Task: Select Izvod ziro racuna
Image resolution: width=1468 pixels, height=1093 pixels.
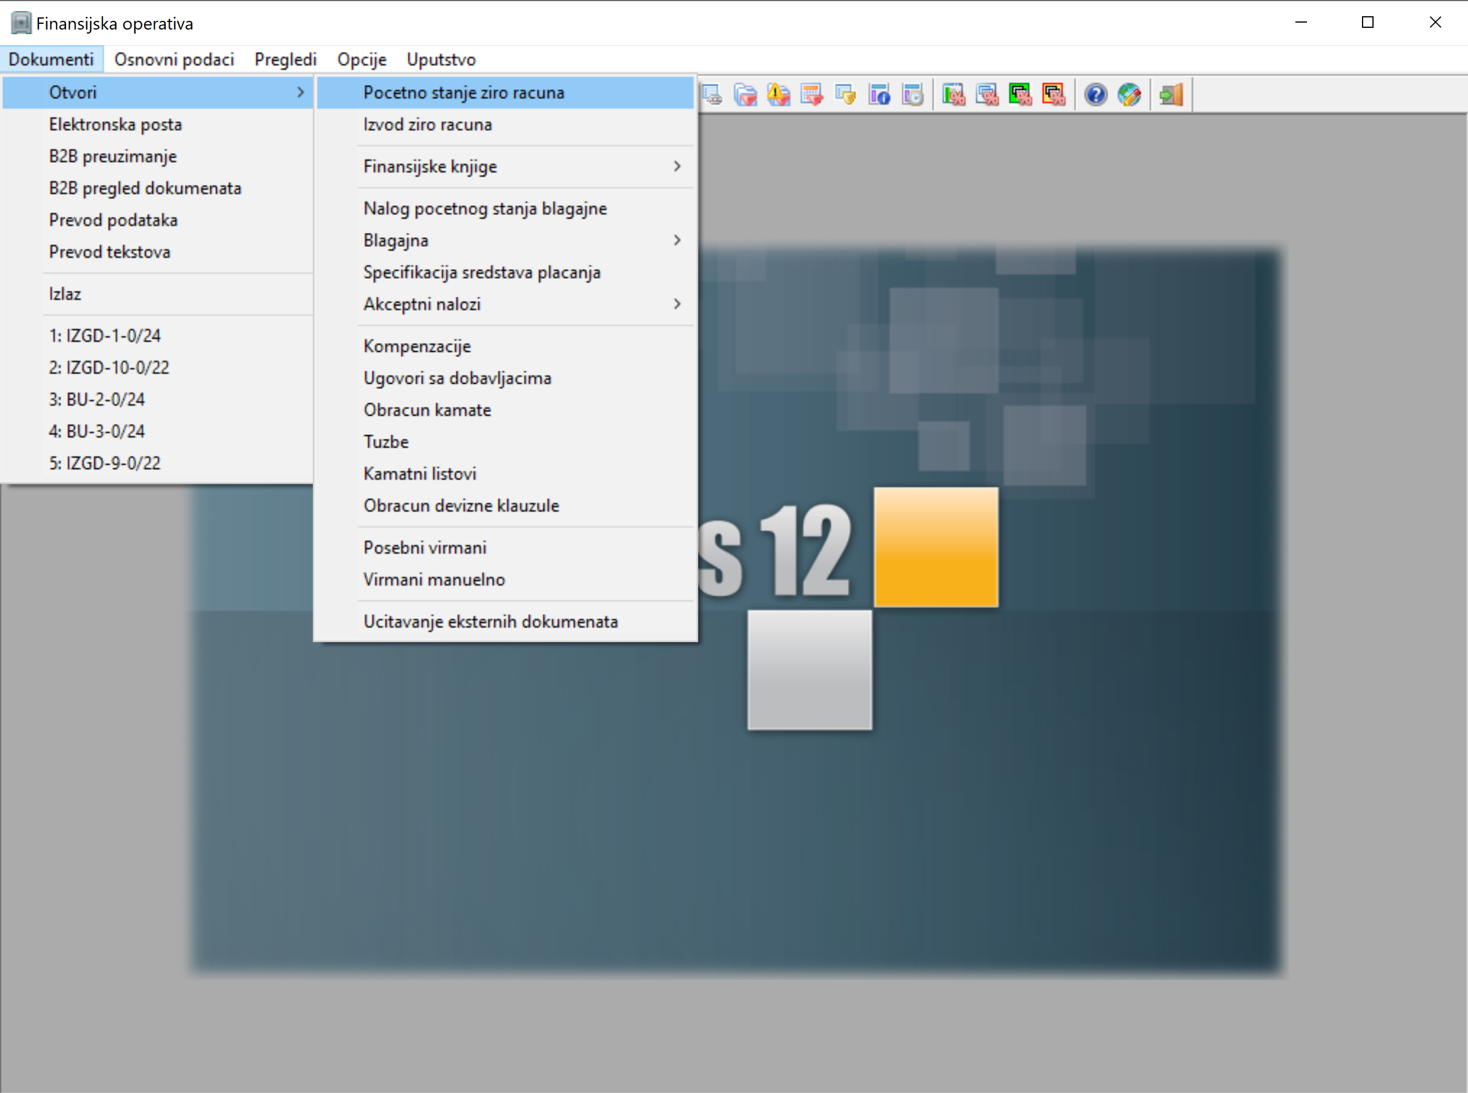Action: [x=427, y=125]
